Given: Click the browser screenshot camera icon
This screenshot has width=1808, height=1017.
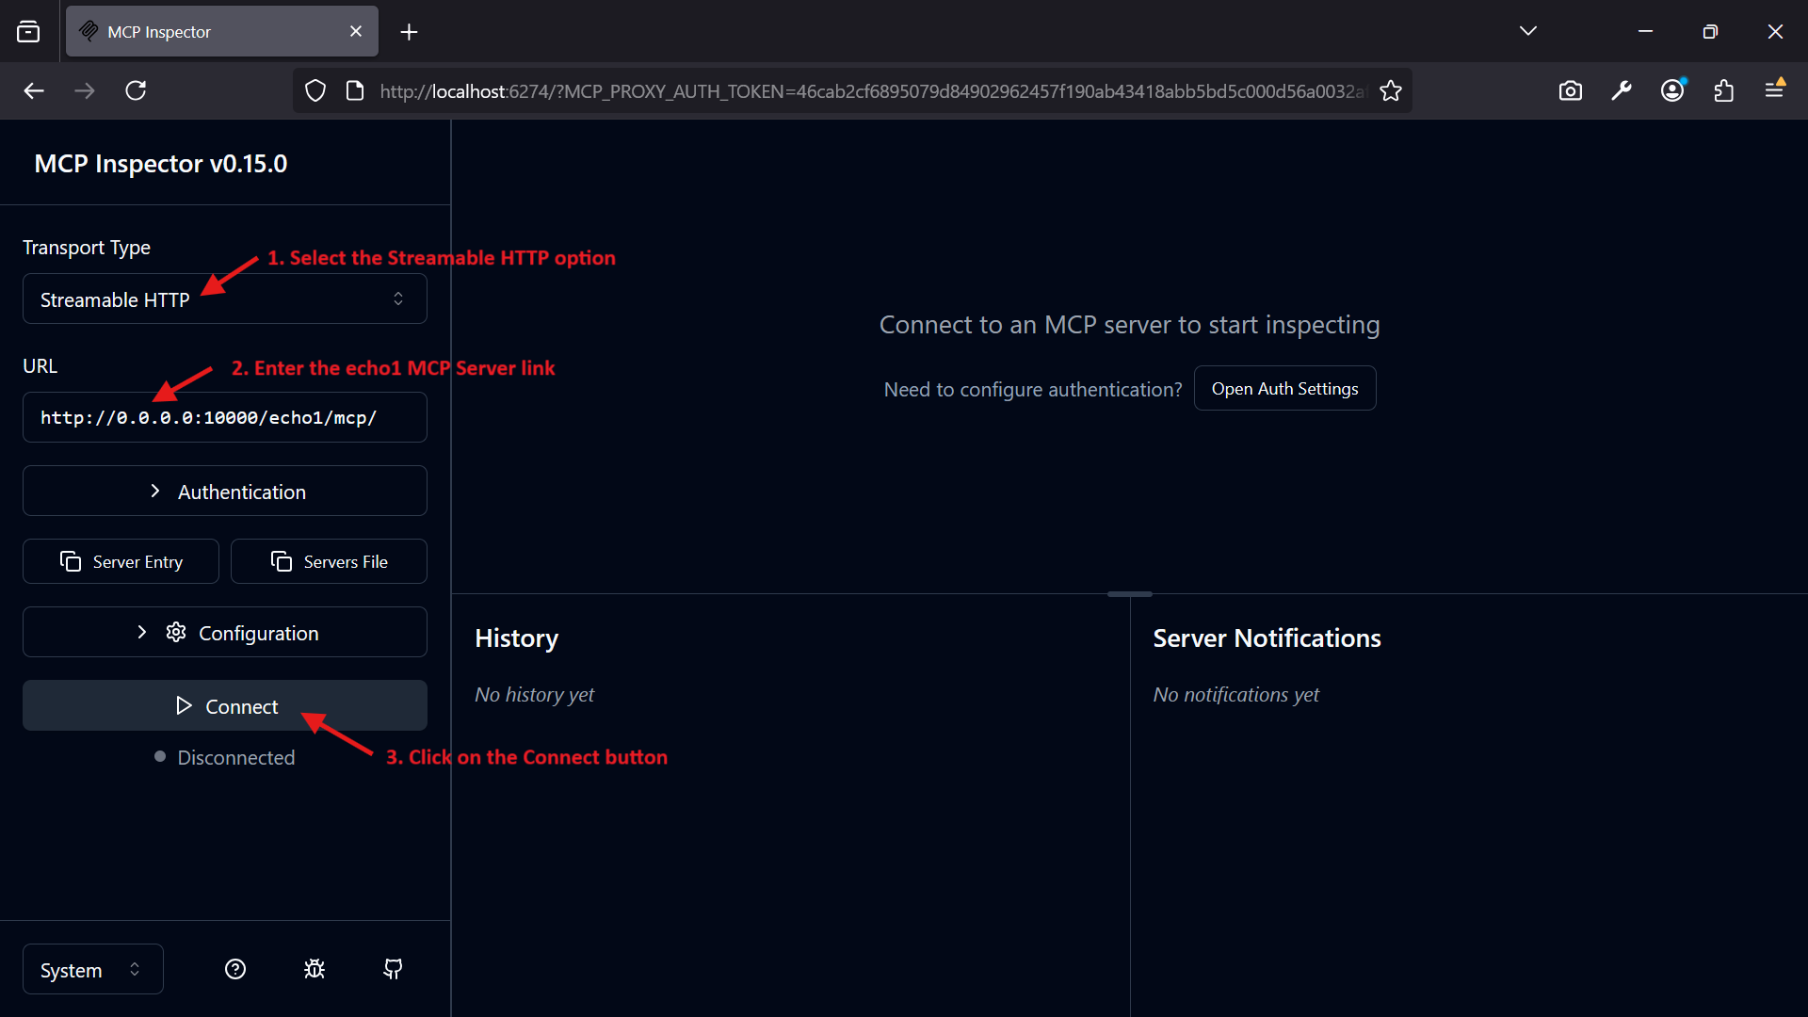Looking at the screenshot, I should 1571,90.
